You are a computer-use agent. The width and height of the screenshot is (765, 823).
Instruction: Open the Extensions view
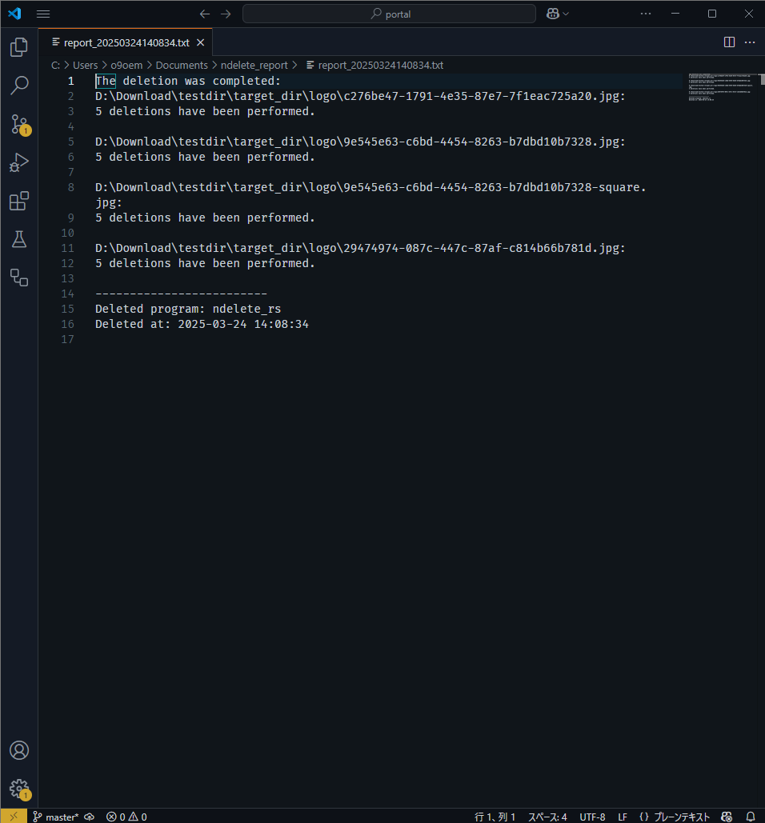pyautogui.click(x=19, y=201)
